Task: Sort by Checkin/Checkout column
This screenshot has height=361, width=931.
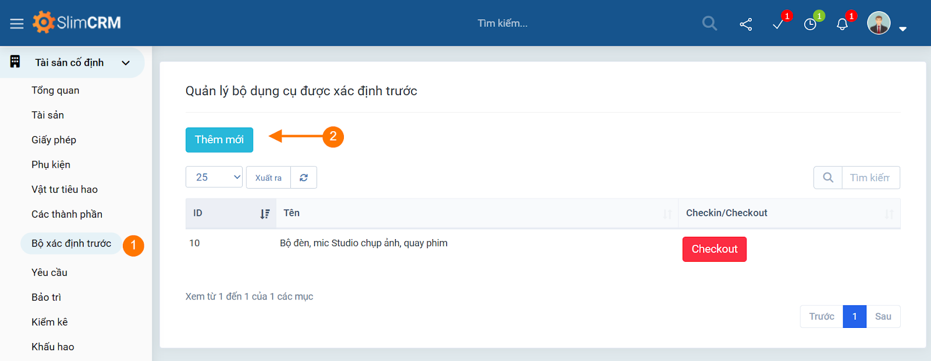Action: point(889,214)
